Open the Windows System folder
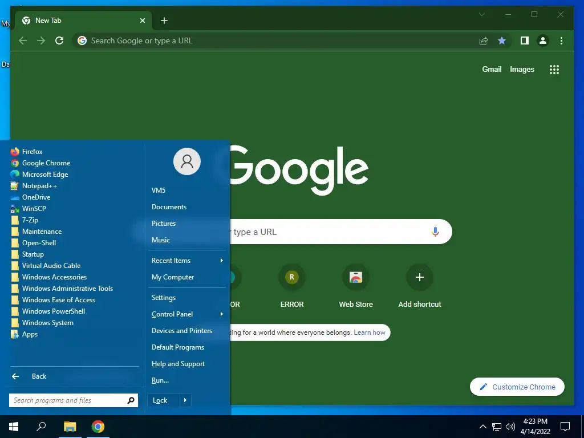 (42, 323)
